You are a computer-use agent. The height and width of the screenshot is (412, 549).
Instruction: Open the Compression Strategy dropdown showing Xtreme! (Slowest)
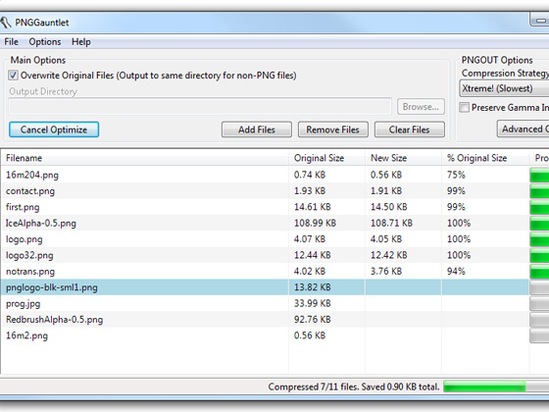(x=504, y=88)
